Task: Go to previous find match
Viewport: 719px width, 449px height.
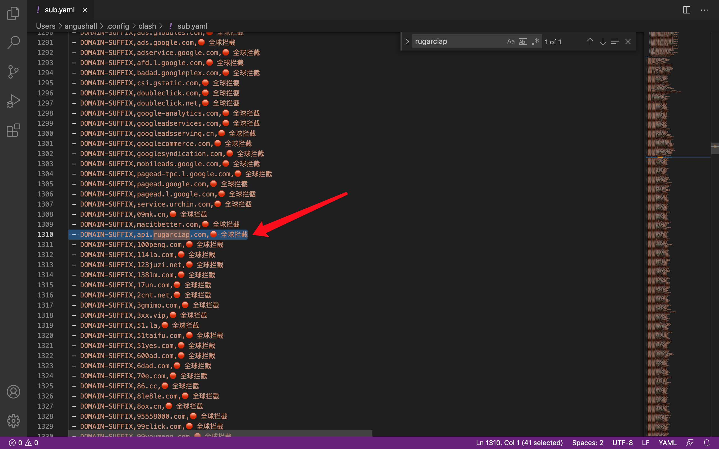Action: coord(590,42)
